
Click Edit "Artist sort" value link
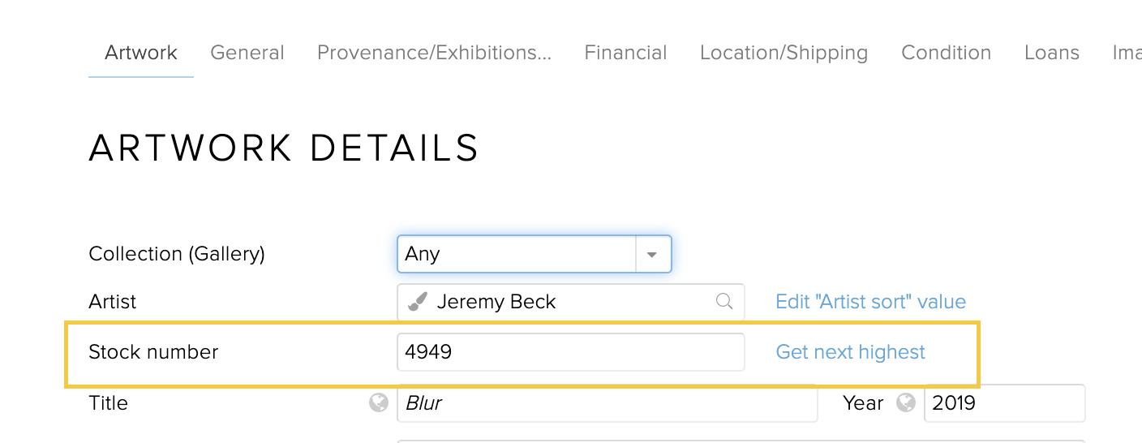tap(871, 302)
